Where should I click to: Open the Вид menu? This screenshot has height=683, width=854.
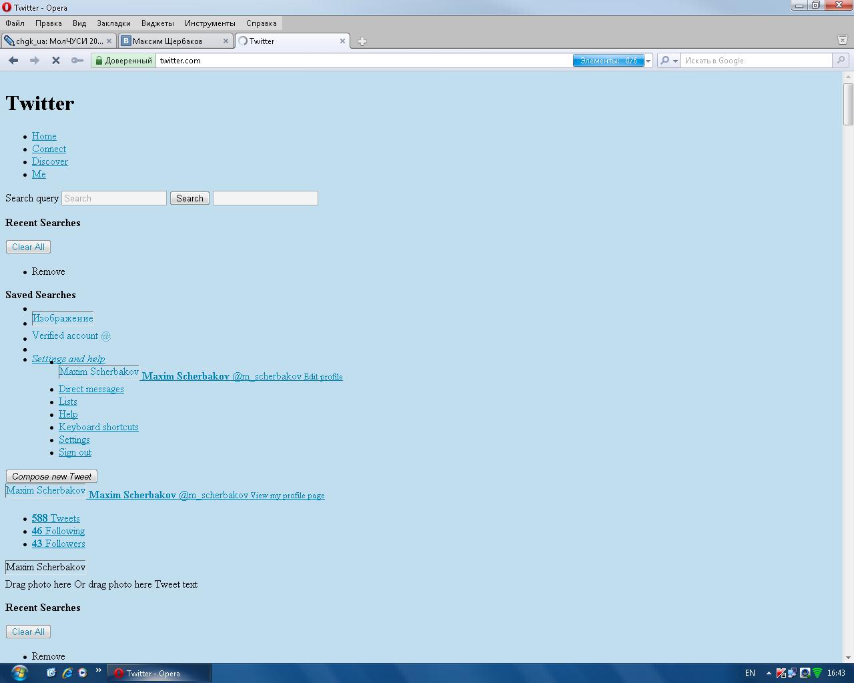(x=79, y=23)
